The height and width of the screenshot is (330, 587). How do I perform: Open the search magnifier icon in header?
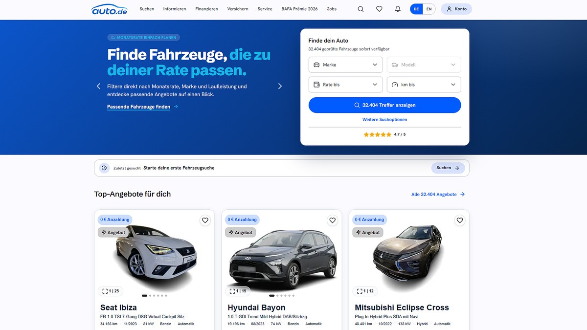361,9
